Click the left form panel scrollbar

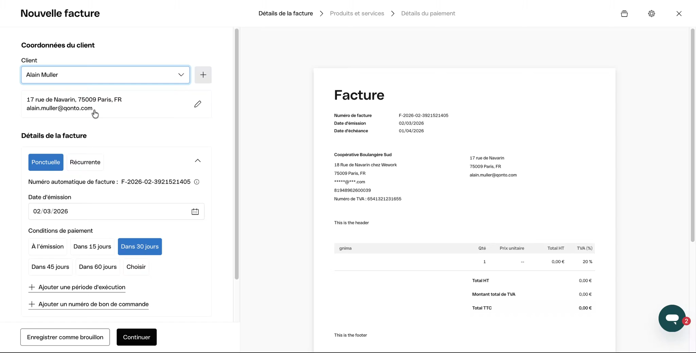(237, 153)
